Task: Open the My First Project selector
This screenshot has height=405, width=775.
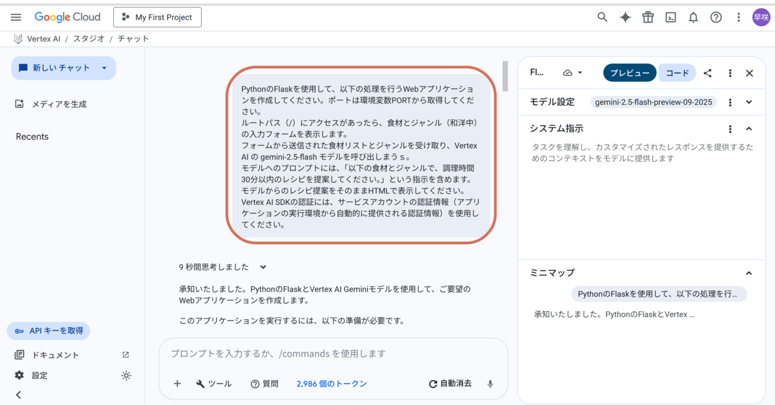Action: 157,18
